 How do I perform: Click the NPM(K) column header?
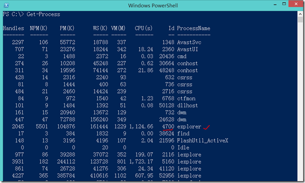39,28
